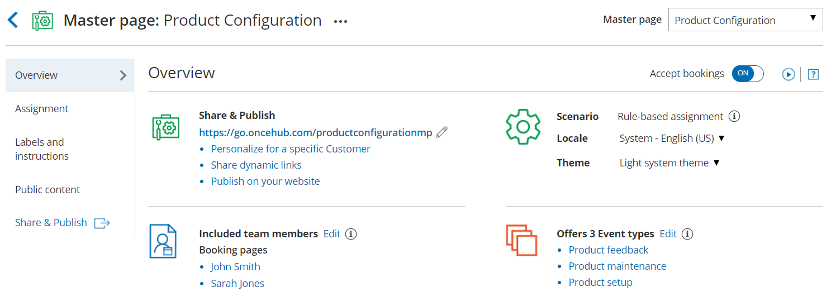Open the Personalize for a specific Customer link
This screenshot has width=831, height=306.
291,149
